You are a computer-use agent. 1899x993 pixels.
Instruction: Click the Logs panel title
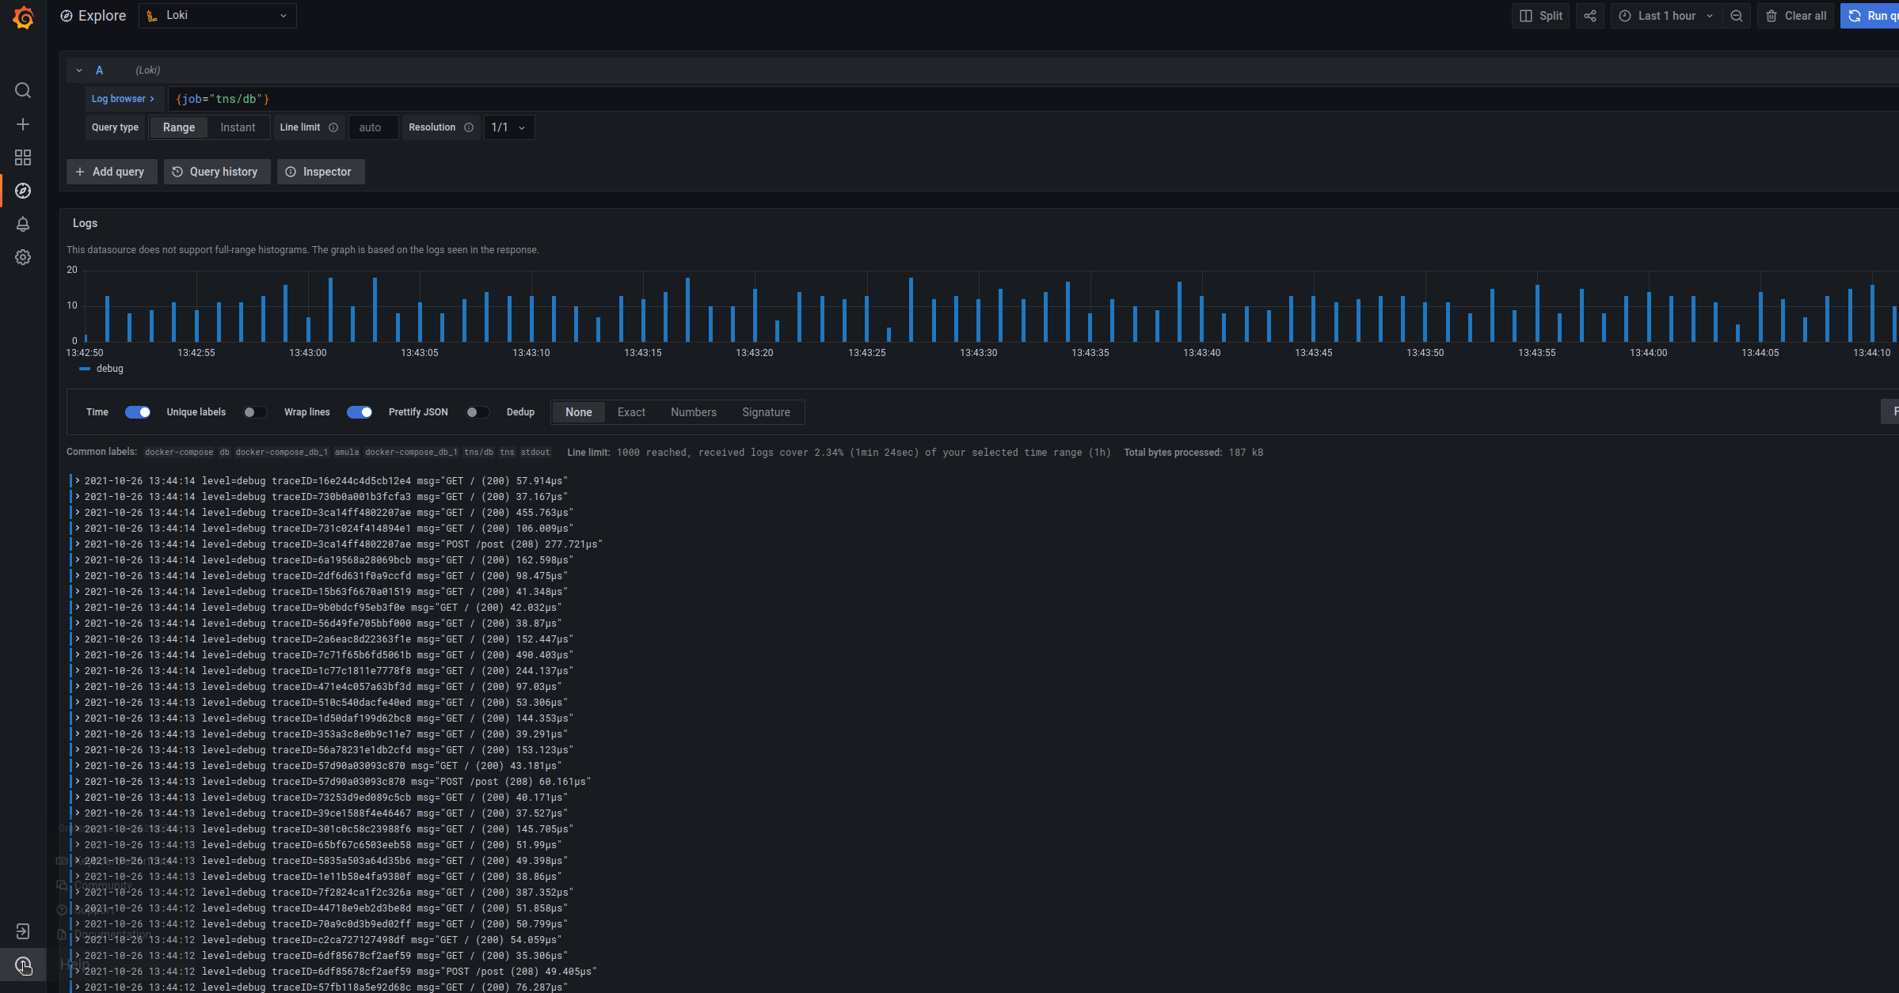[85, 223]
